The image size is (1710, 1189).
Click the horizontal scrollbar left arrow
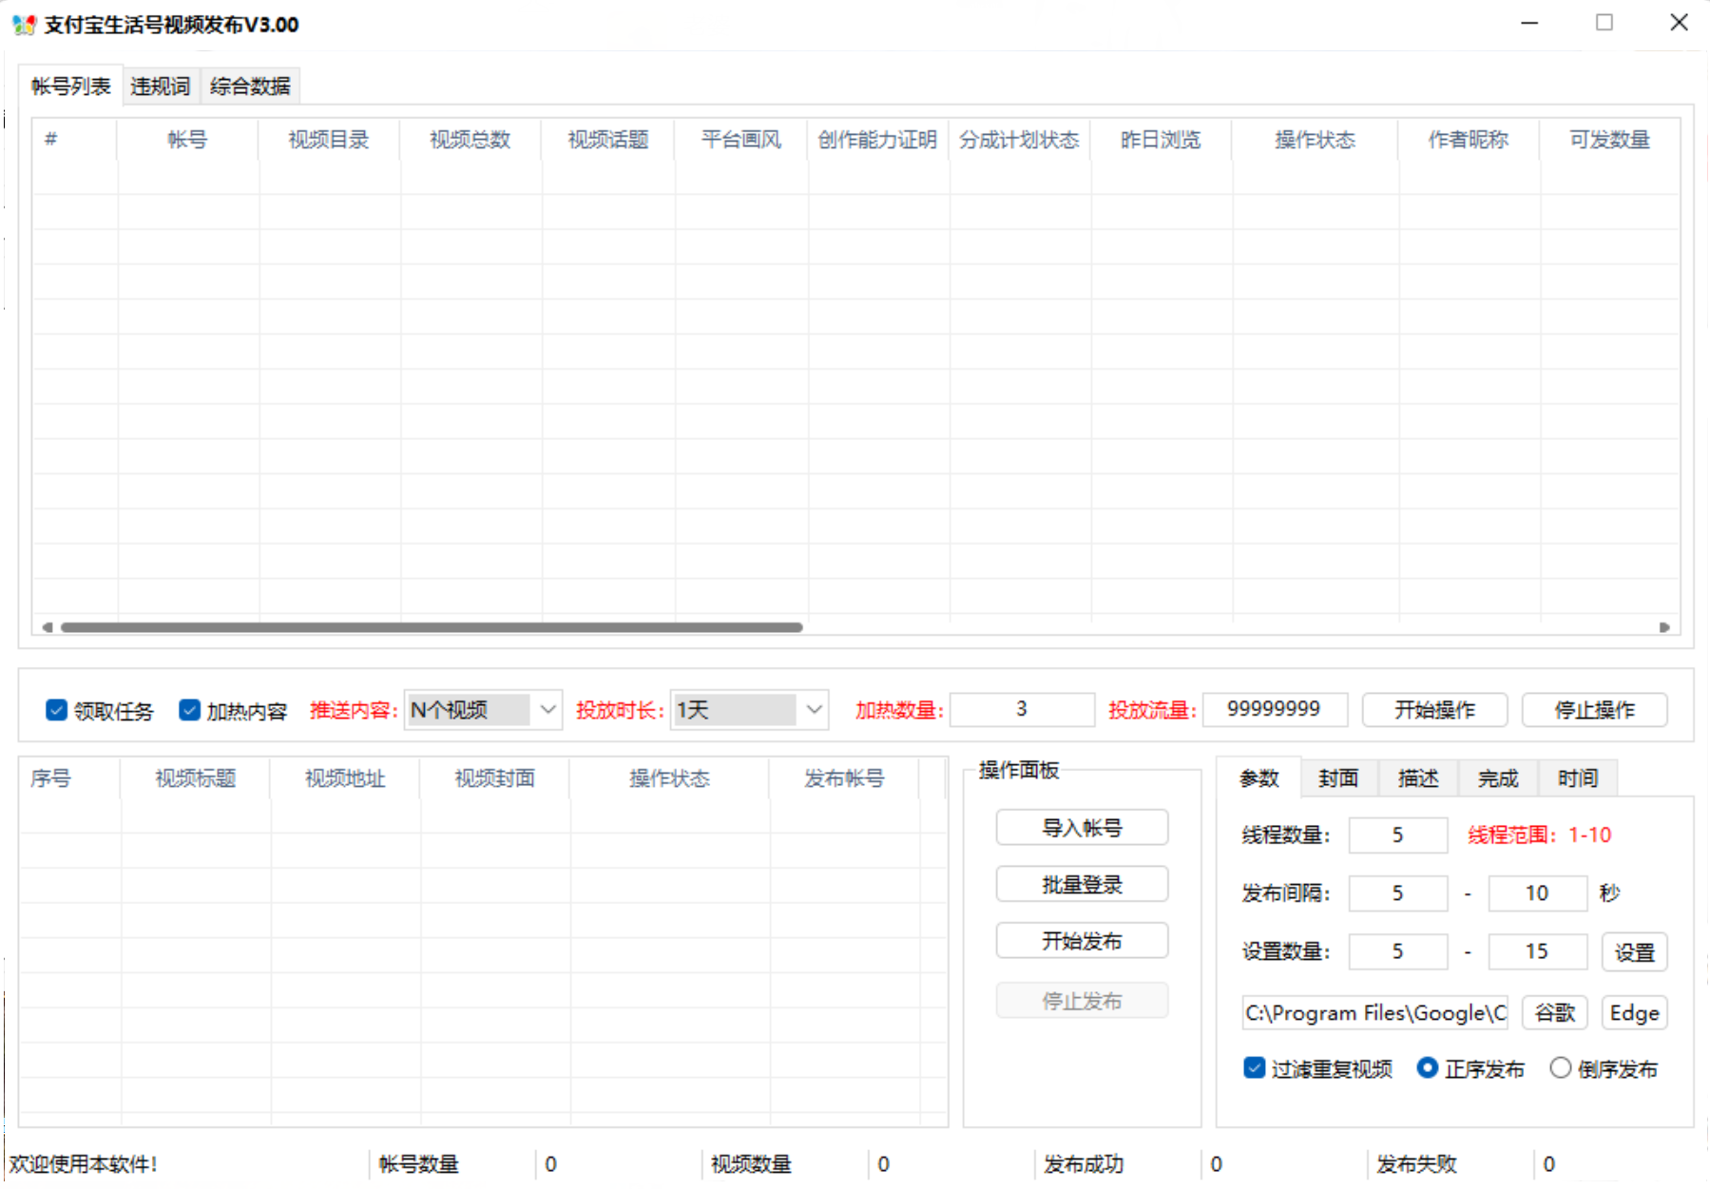[x=47, y=627]
